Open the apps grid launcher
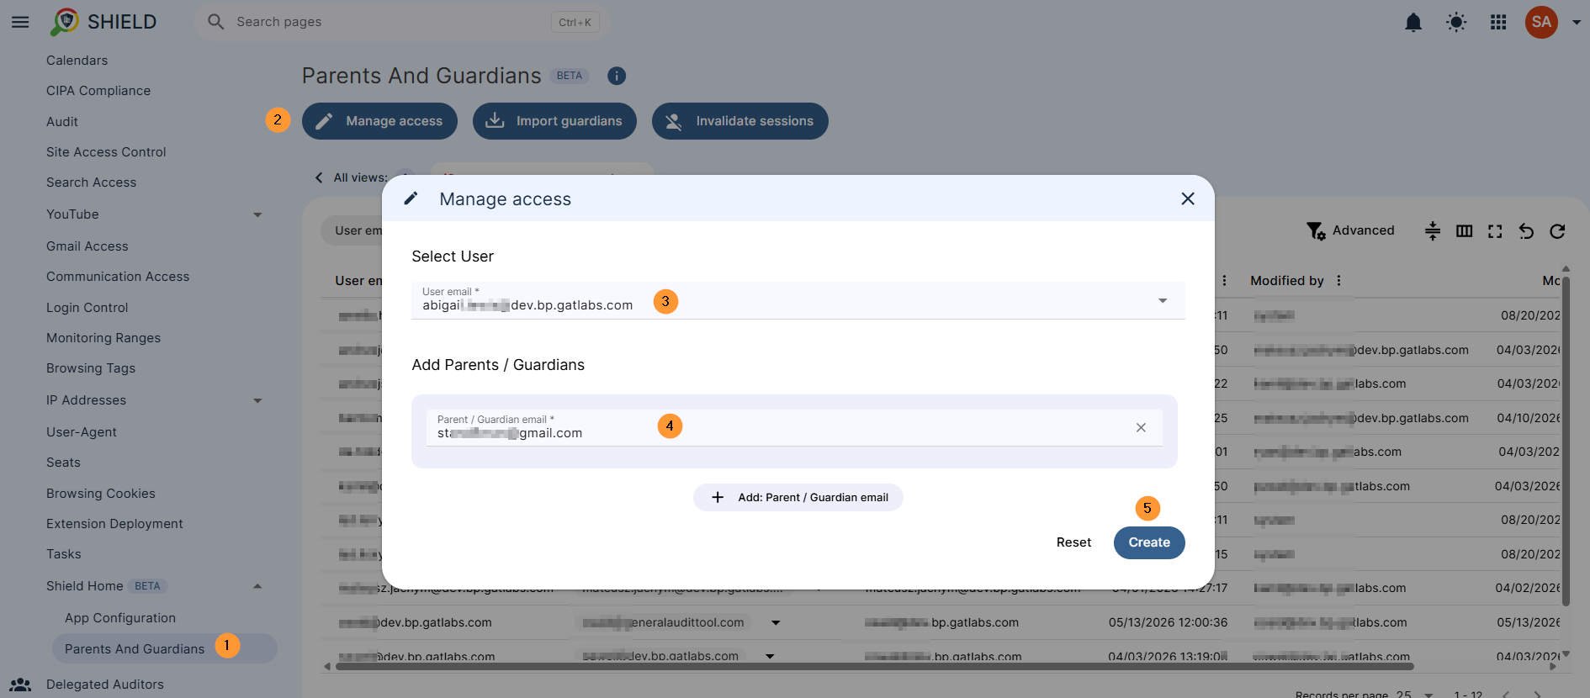This screenshot has height=698, width=1590. tap(1498, 22)
